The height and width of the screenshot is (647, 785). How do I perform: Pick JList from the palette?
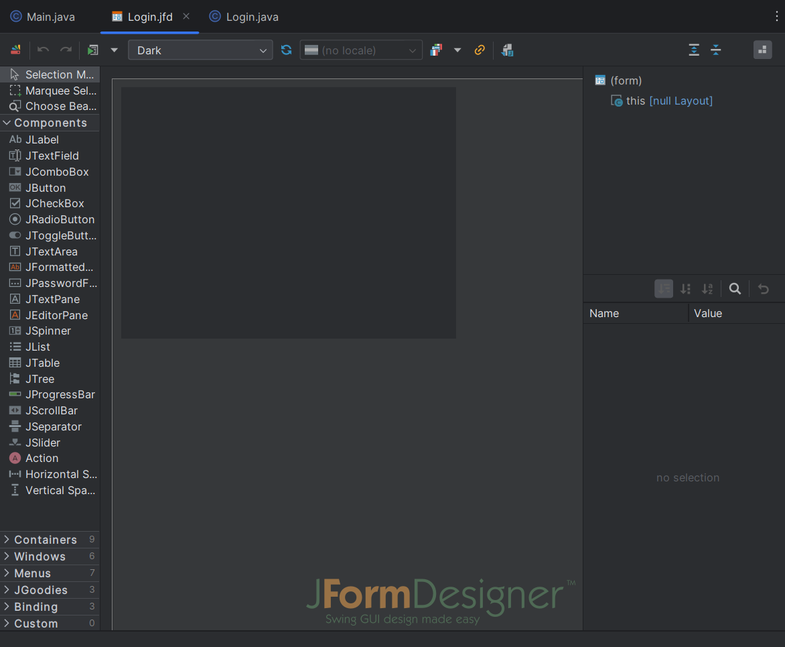pyautogui.click(x=50, y=347)
